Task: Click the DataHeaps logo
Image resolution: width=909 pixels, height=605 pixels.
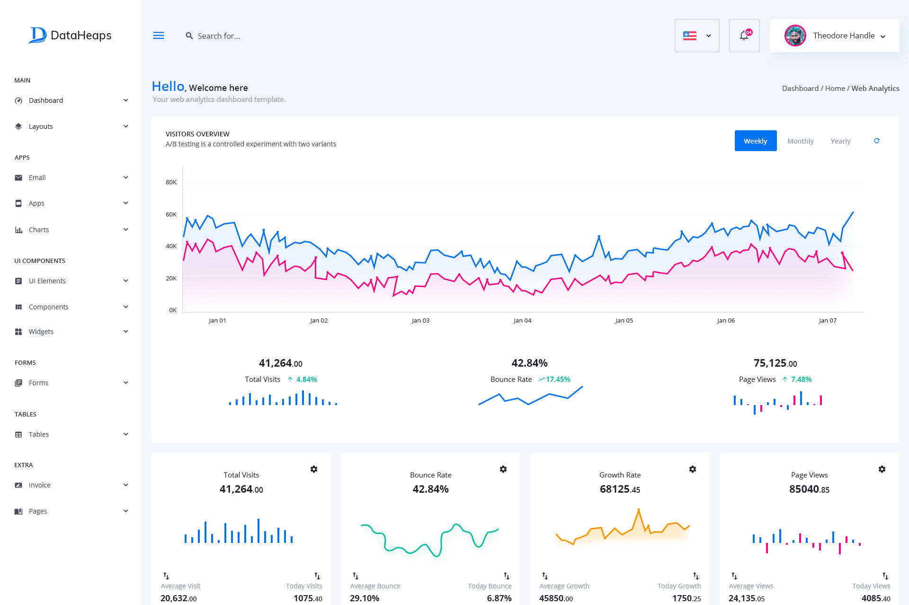Action: tap(70, 35)
